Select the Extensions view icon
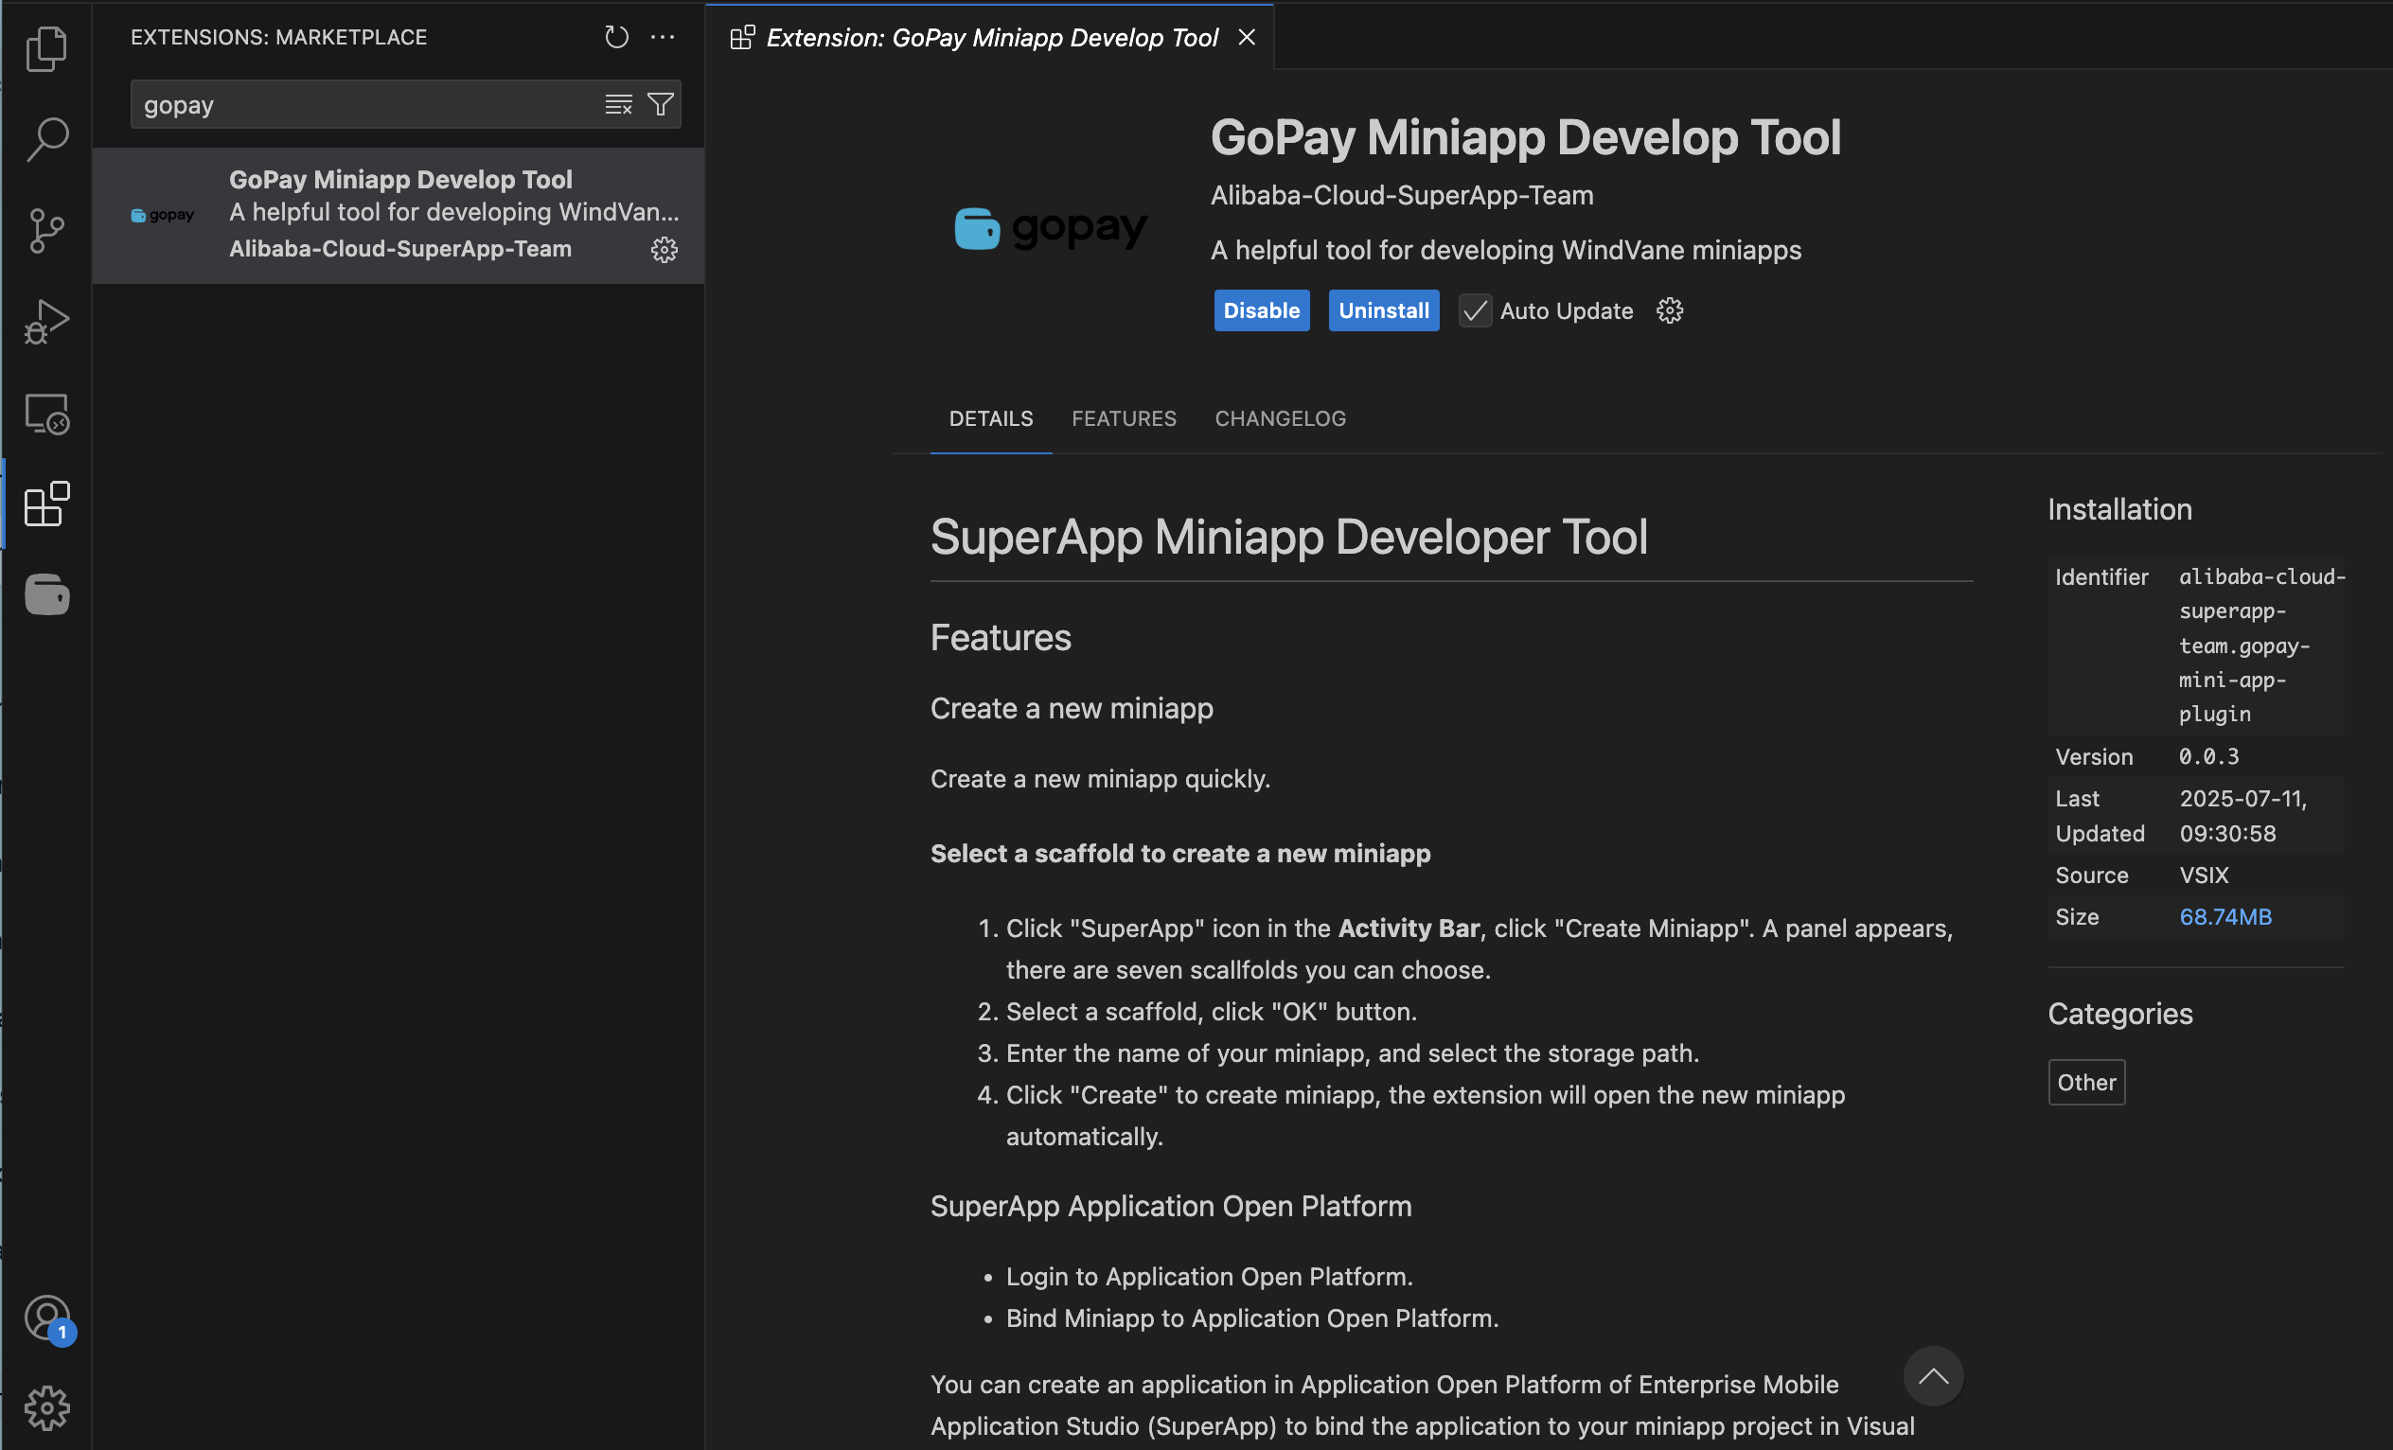The image size is (2393, 1450). point(46,504)
